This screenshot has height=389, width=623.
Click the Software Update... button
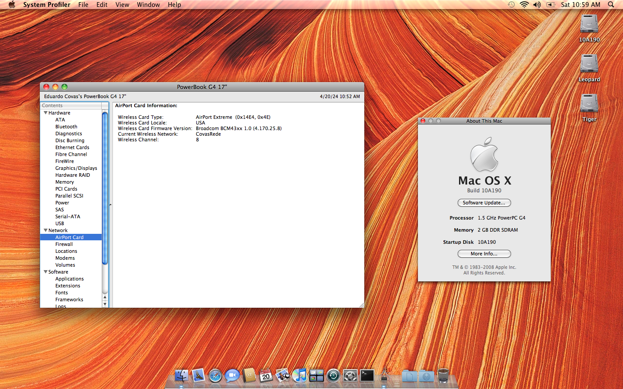click(484, 203)
